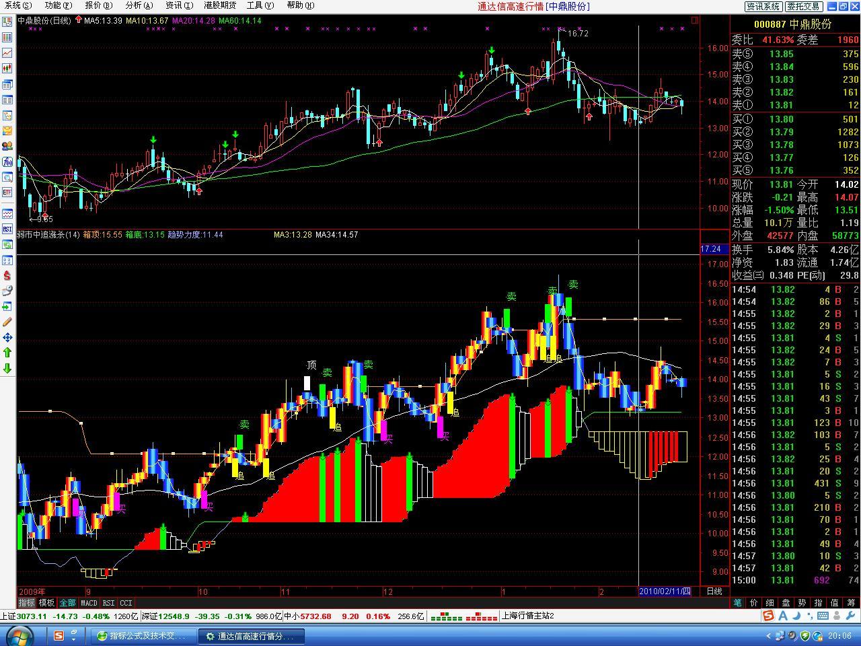This screenshot has width=861, height=646.
Task: Click the red dollar sign icon in sidebar
Action: pyautogui.click(x=7, y=275)
